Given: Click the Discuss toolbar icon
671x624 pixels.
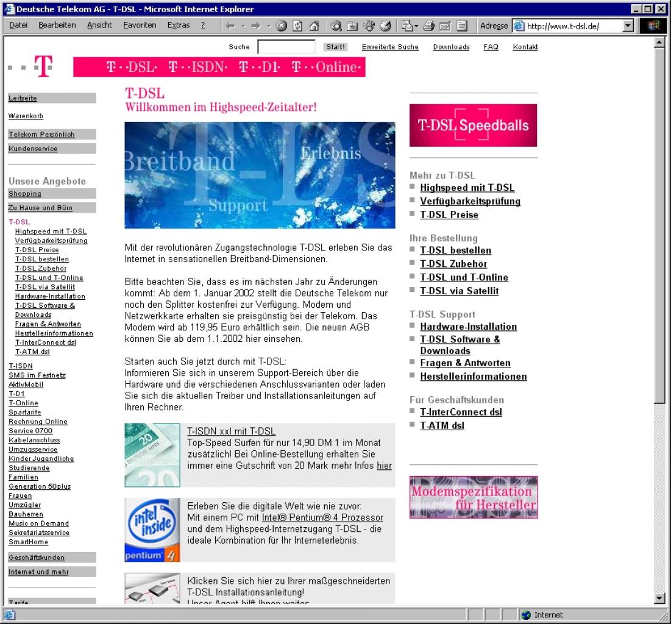Looking at the screenshot, I should (462, 26).
